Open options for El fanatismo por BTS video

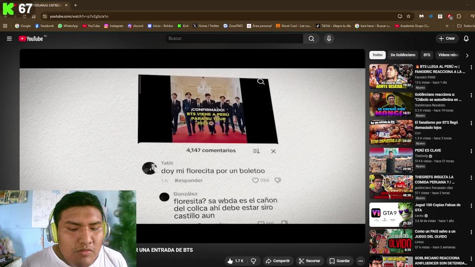coord(471,123)
